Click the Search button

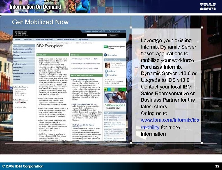[113, 35]
